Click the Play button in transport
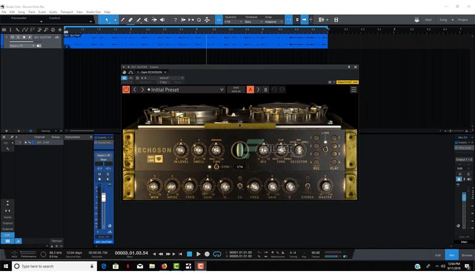This screenshot has height=275, width=475. pos(198,254)
